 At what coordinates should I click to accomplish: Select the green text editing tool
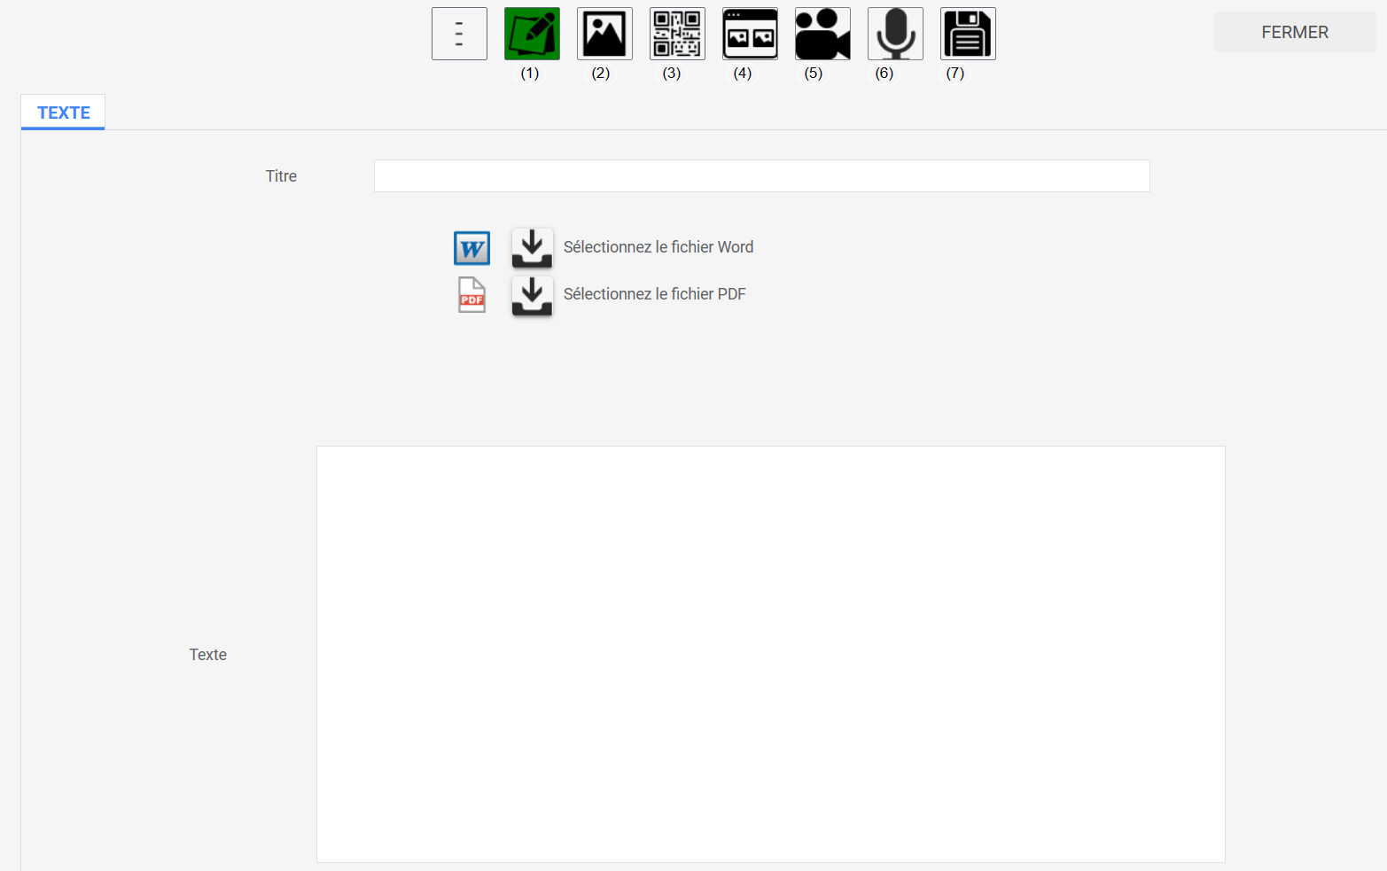532,34
